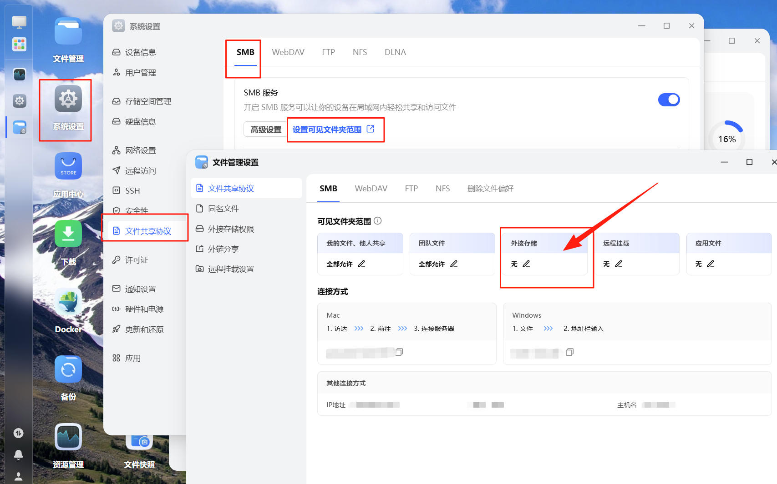Minimize the 系统设置 window

point(641,26)
